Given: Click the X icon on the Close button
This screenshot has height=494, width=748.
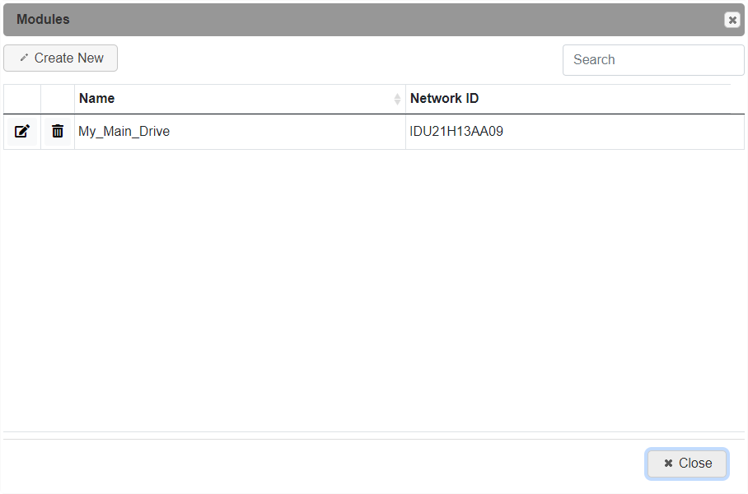Looking at the screenshot, I should click(x=667, y=464).
